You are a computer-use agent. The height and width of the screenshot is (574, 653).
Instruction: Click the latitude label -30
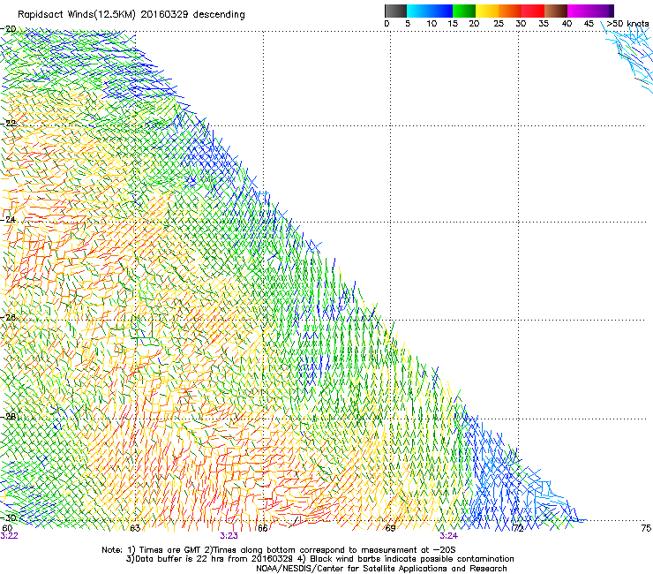pyautogui.click(x=10, y=517)
